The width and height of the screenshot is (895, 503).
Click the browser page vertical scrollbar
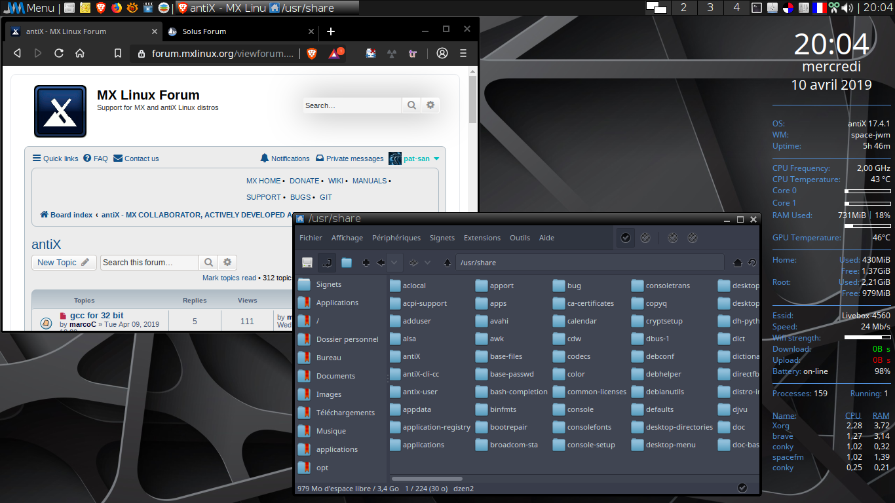point(473,100)
